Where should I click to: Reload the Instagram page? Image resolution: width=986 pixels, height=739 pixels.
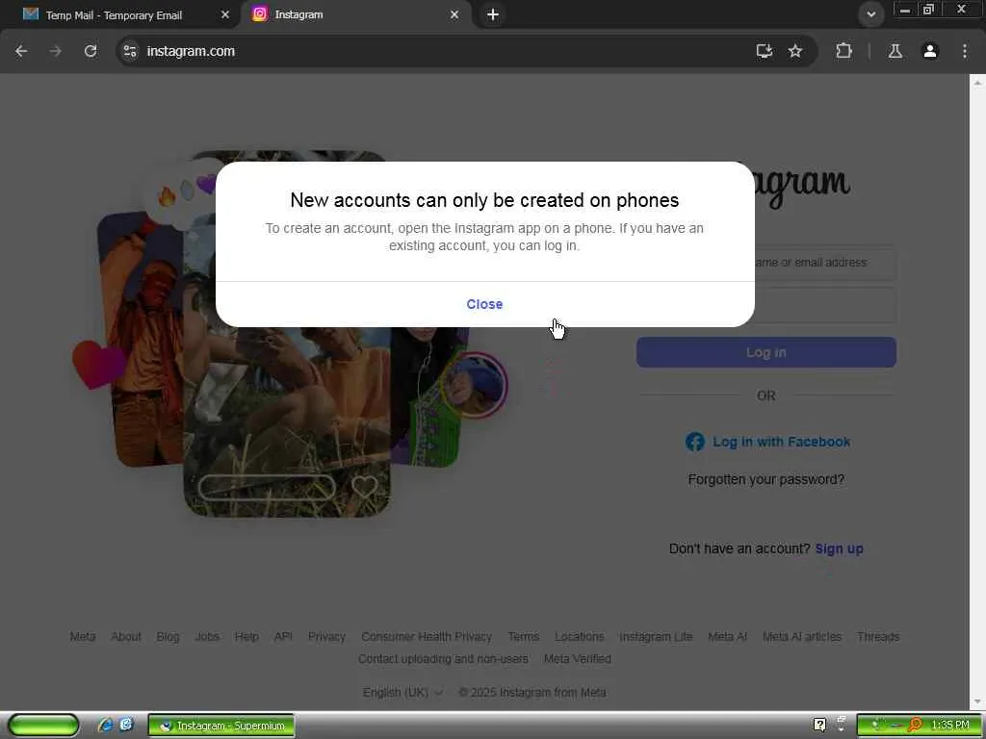point(91,51)
